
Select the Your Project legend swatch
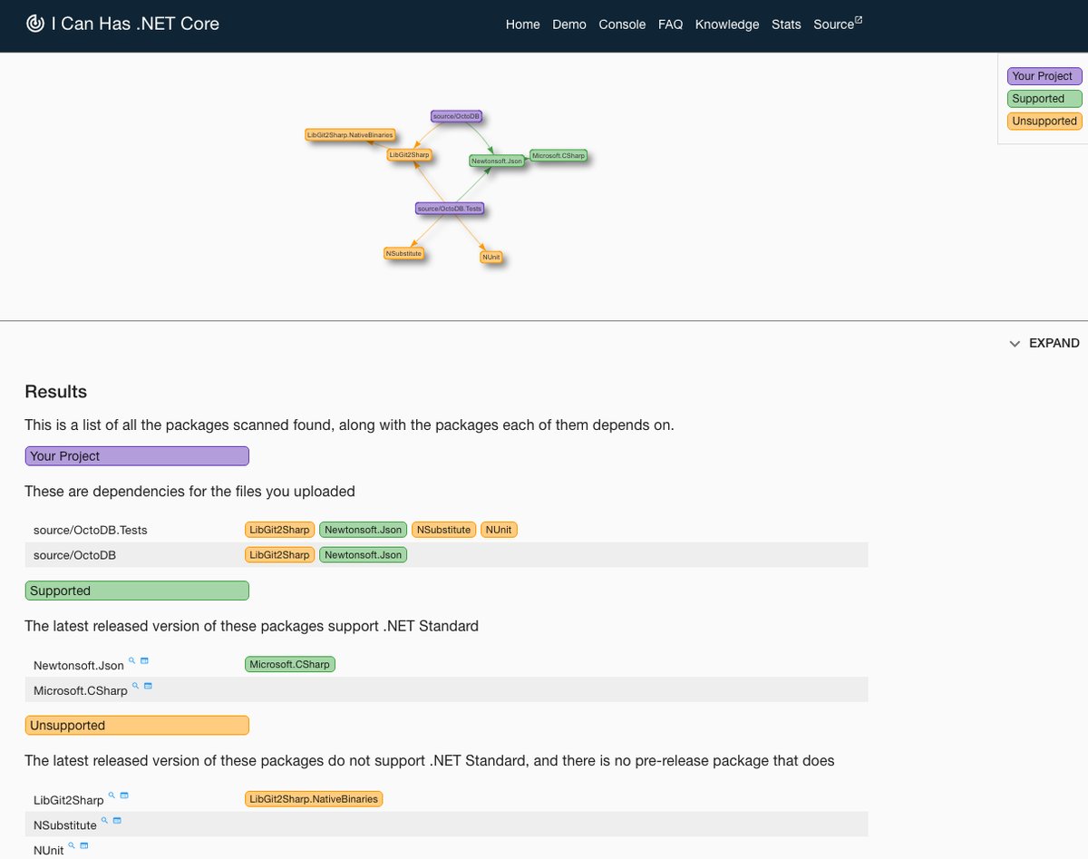coord(1044,76)
